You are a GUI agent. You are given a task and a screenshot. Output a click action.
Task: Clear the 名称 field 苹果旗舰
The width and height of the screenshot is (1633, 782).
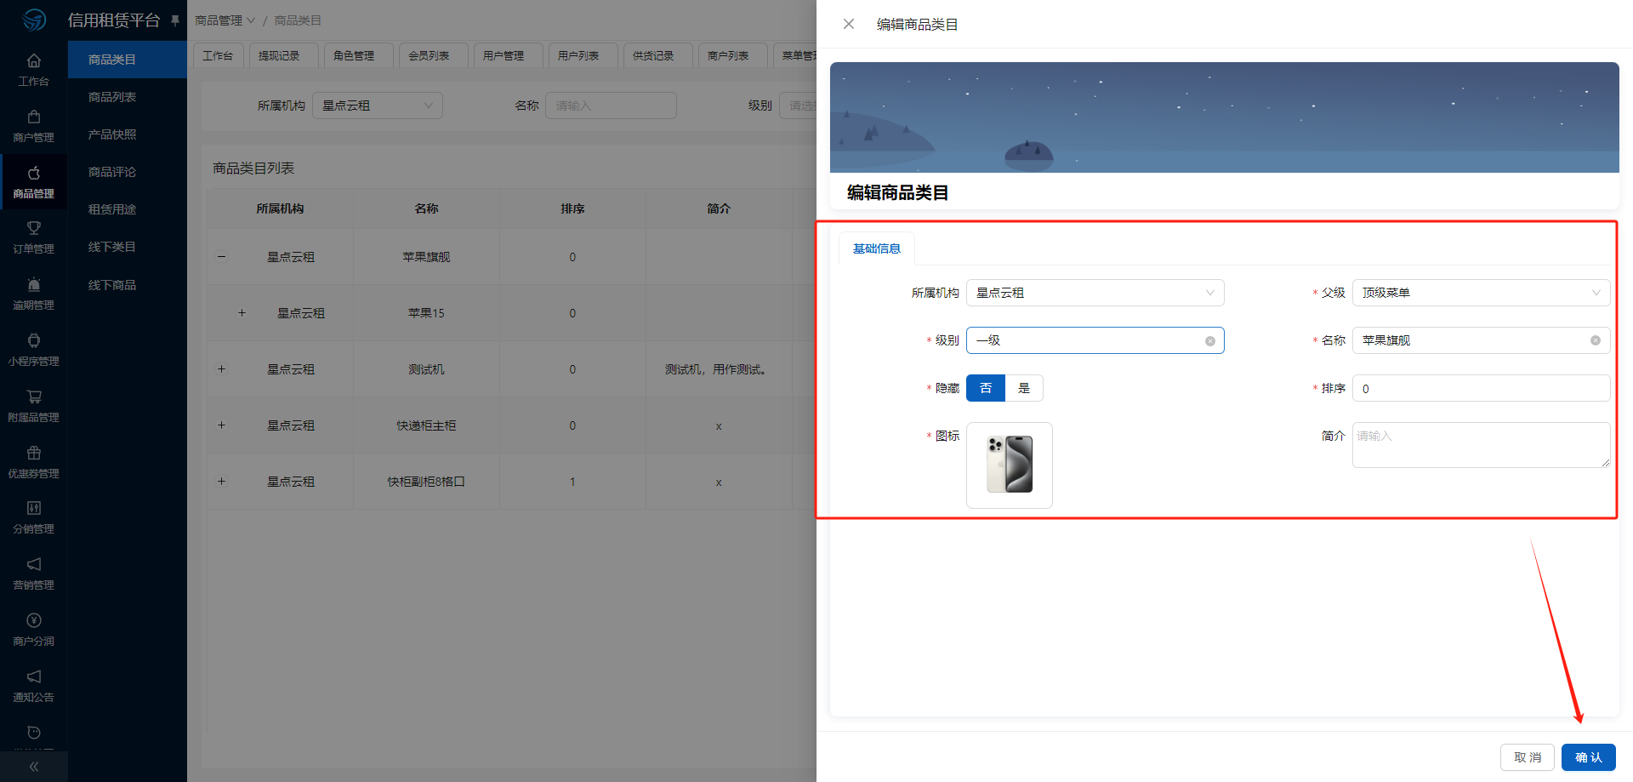pos(1596,340)
